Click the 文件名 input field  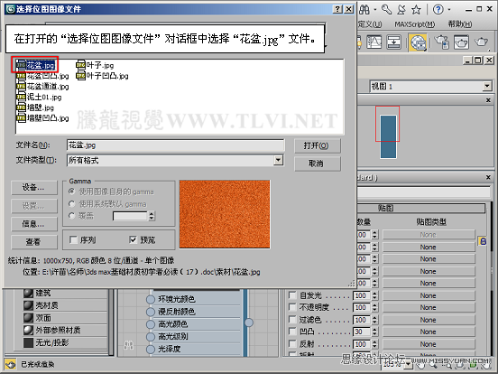(x=176, y=145)
